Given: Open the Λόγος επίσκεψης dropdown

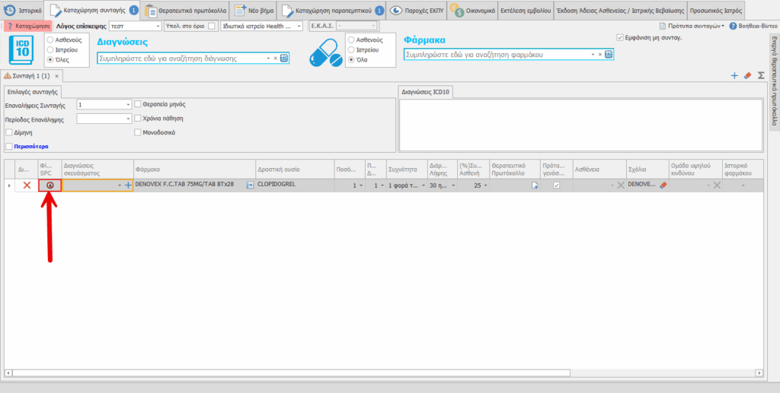Looking at the screenshot, I should (x=156, y=26).
